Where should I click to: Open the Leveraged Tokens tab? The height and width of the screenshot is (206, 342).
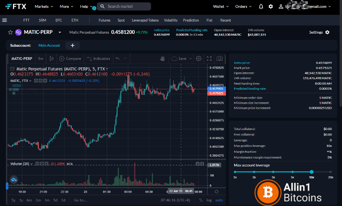145,20
